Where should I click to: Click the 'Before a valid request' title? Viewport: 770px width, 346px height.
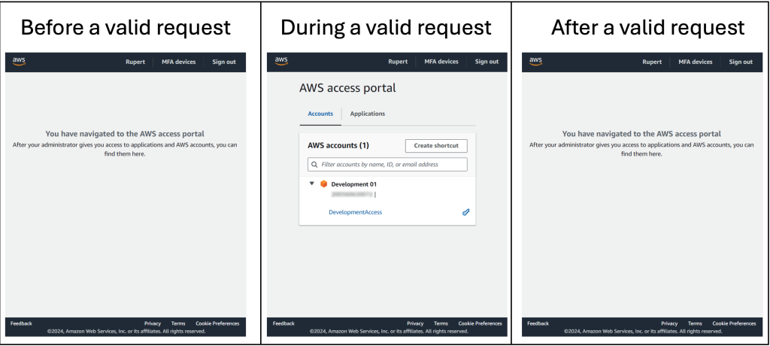coord(126,27)
